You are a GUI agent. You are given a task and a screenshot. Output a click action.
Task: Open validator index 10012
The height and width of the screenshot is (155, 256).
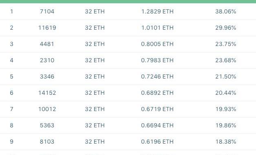point(47,109)
